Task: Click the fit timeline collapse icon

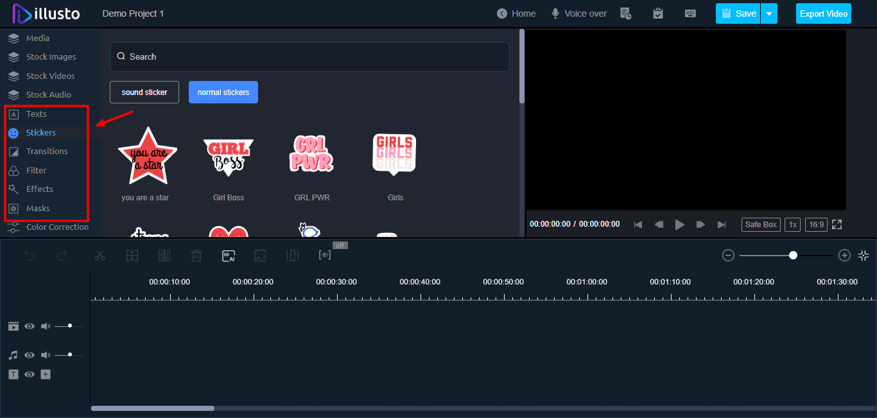Action: [864, 256]
